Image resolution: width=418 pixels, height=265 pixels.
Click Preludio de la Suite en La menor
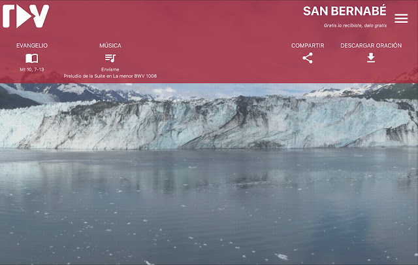pos(110,76)
